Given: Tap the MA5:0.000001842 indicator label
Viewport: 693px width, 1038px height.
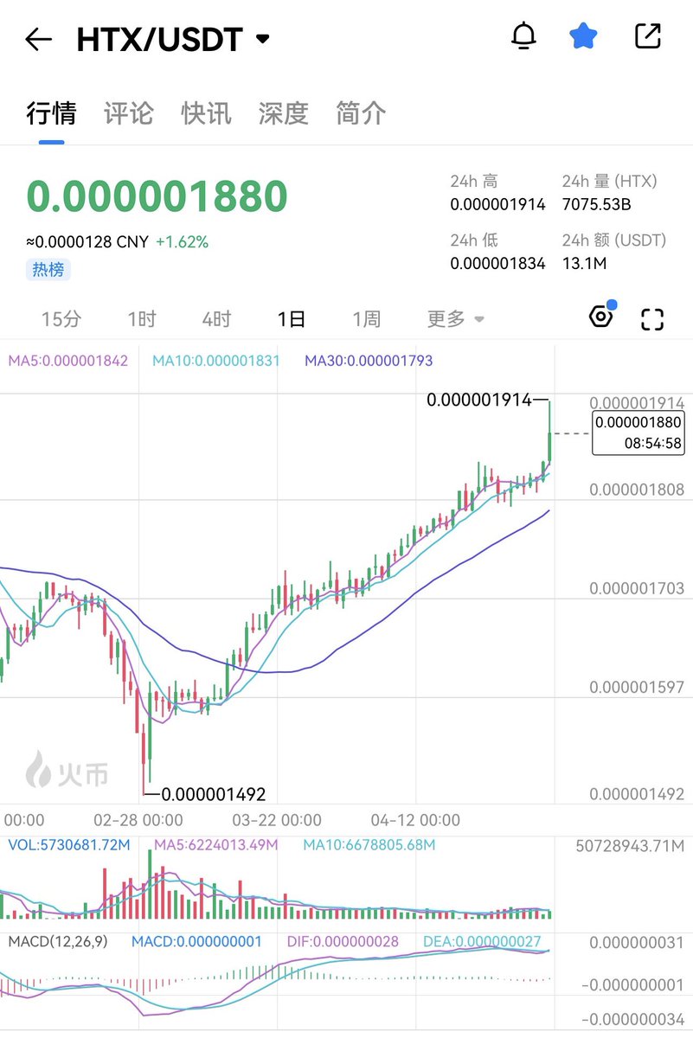Looking at the screenshot, I should click(x=68, y=360).
